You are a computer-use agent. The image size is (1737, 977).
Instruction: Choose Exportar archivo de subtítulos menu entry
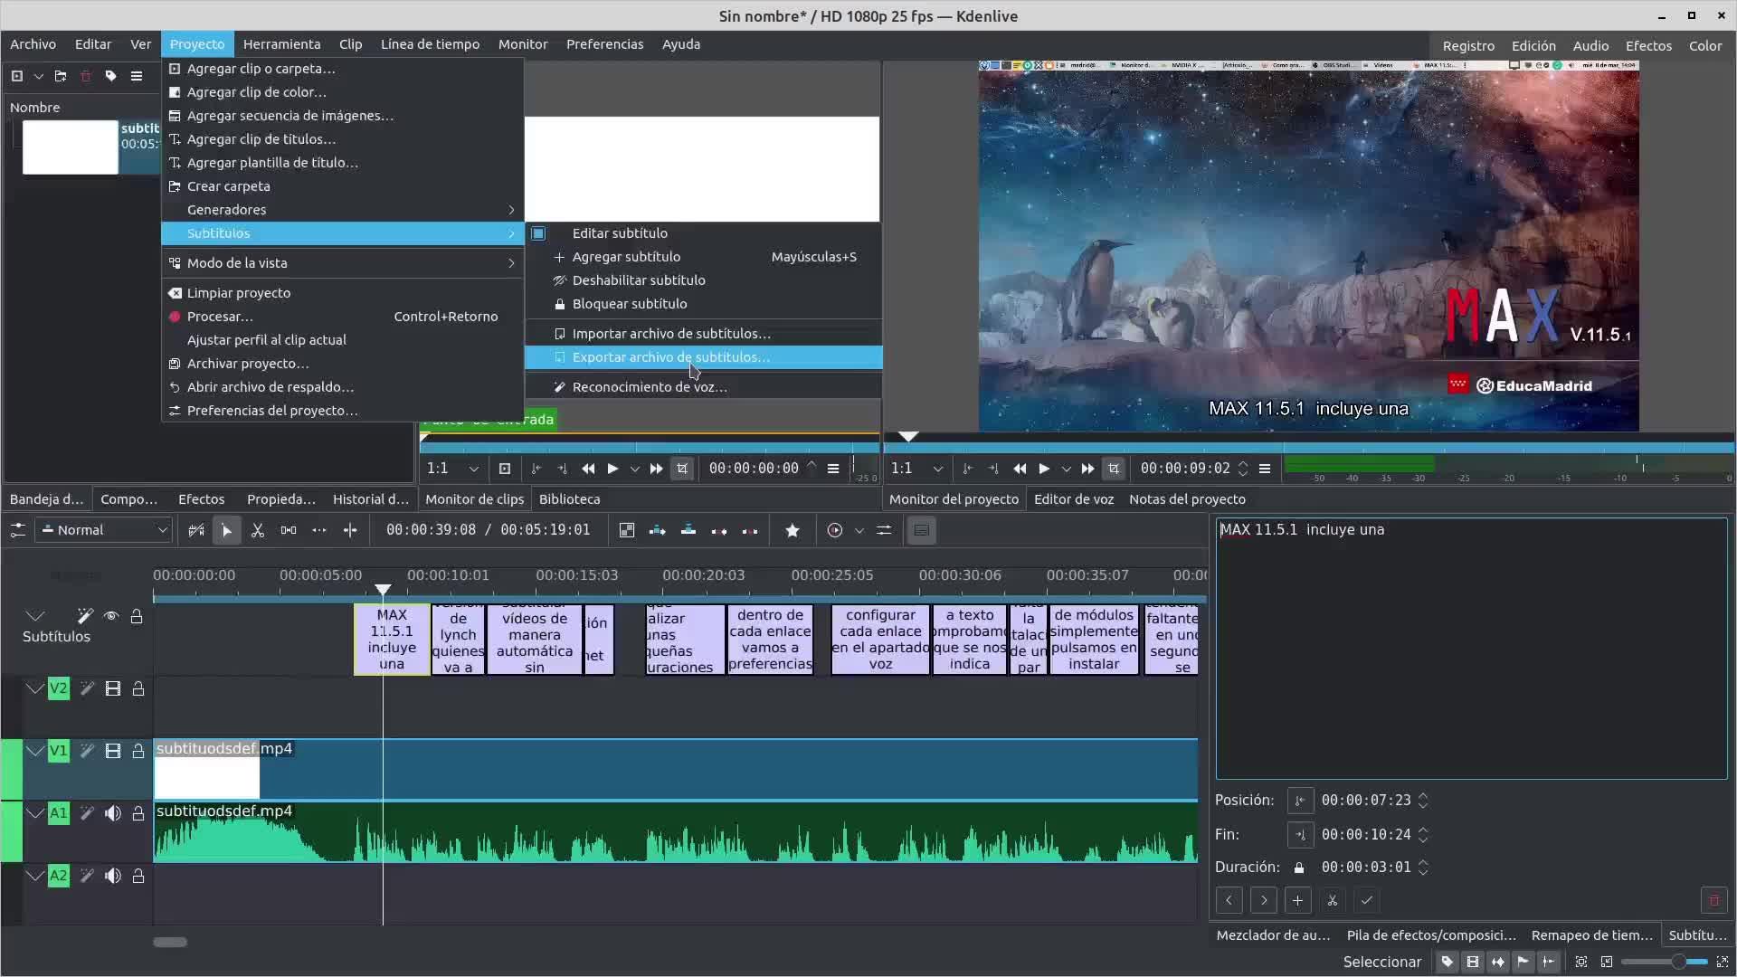(670, 357)
